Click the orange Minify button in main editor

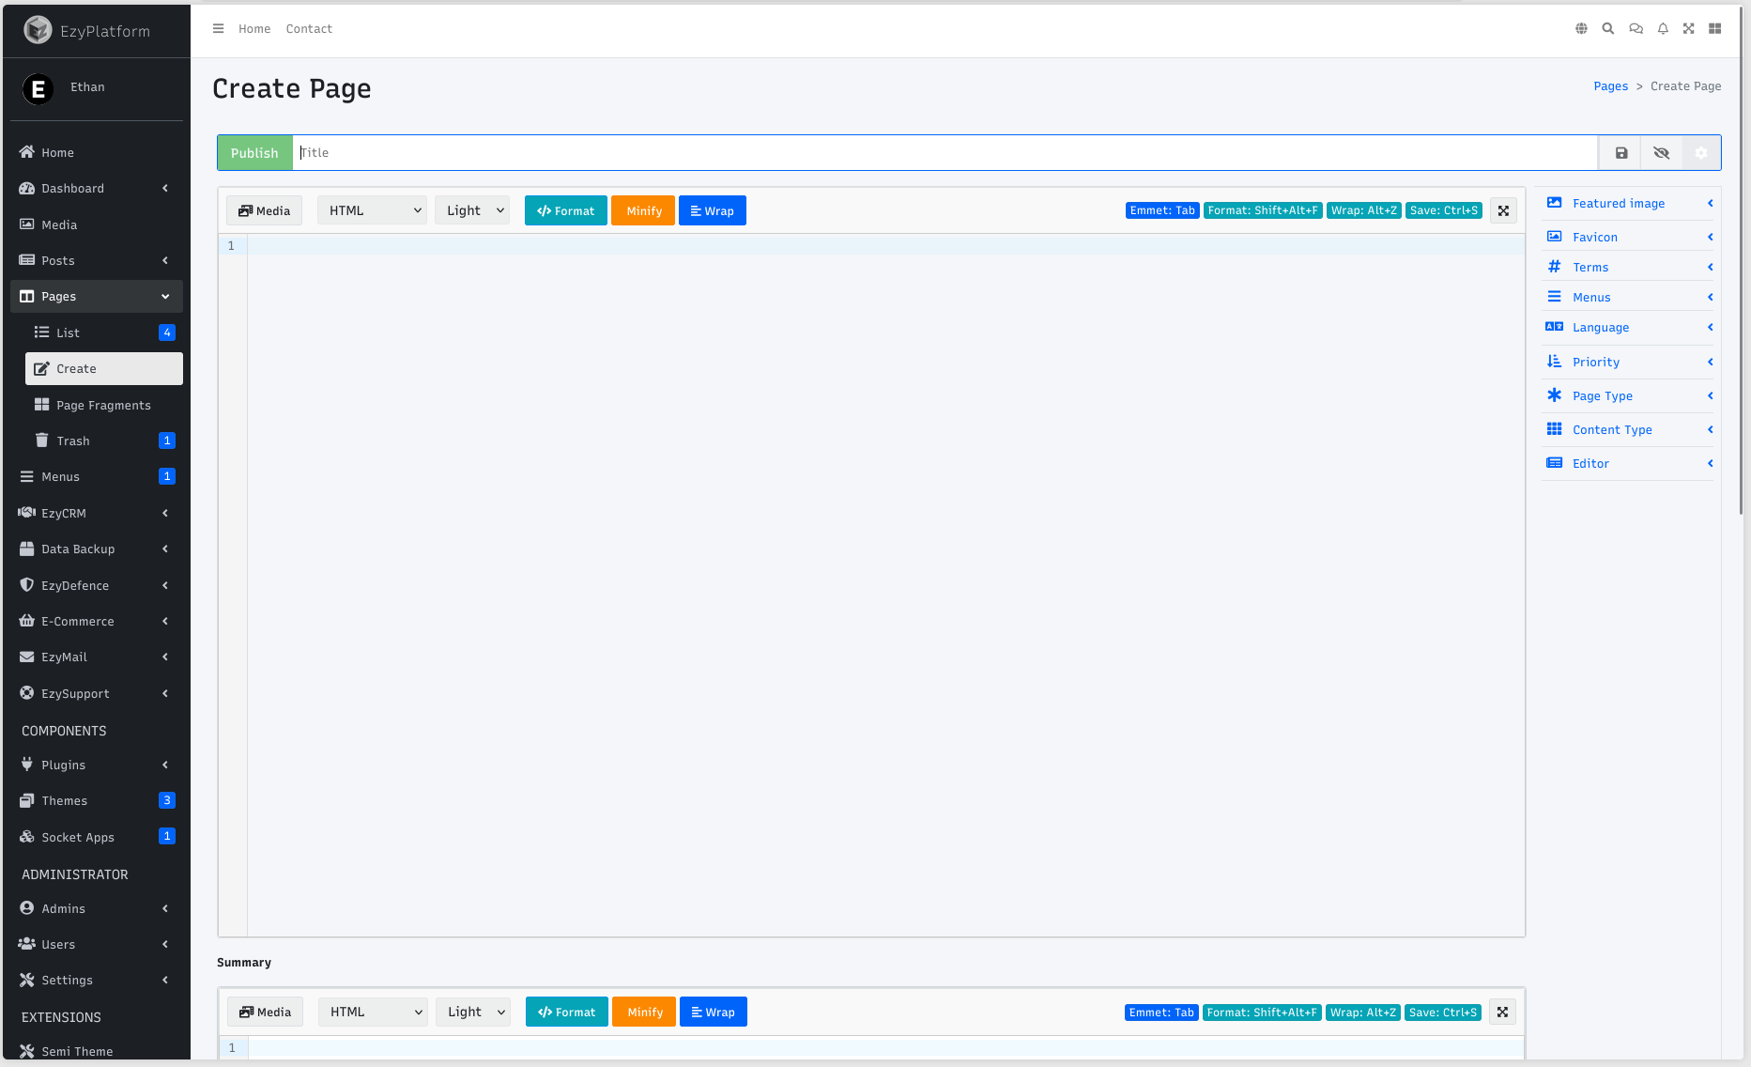point(643,211)
